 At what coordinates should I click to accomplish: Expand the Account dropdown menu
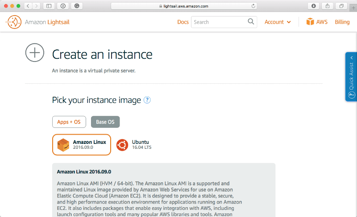point(278,22)
